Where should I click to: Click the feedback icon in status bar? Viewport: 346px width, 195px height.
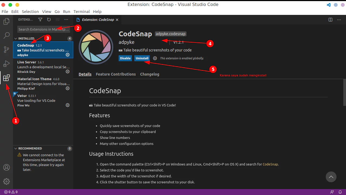pos(332,192)
